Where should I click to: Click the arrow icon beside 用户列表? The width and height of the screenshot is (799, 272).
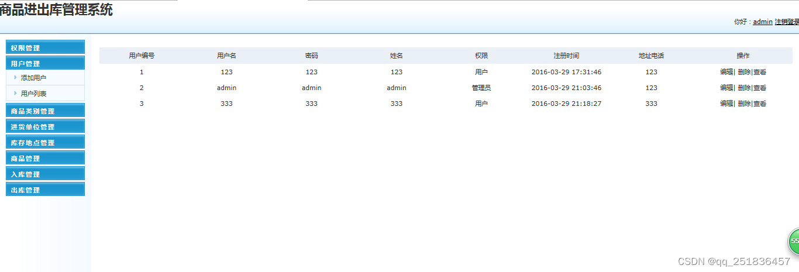(x=15, y=93)
